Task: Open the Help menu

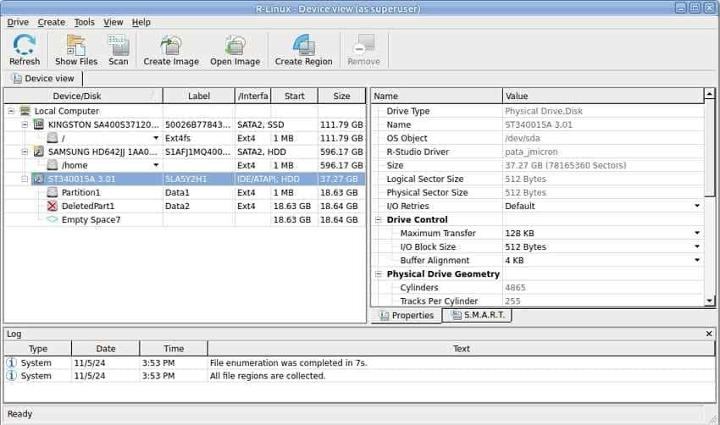Action: 141,22
